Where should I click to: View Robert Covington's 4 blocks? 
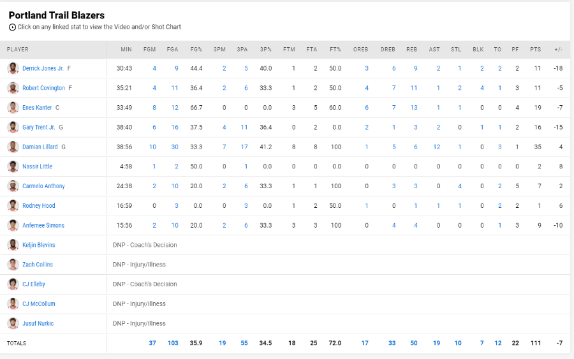pos(482,88)
